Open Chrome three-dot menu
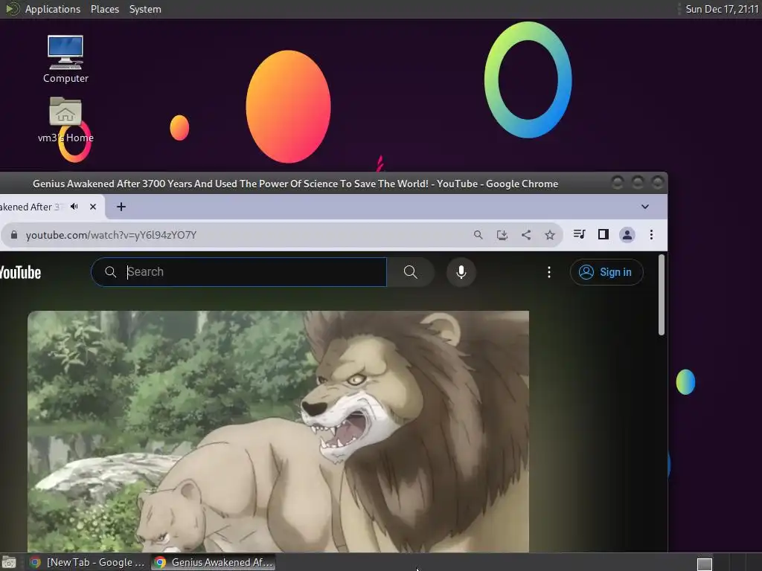Screen dimensions: 762x571 [x=651, y=235]
